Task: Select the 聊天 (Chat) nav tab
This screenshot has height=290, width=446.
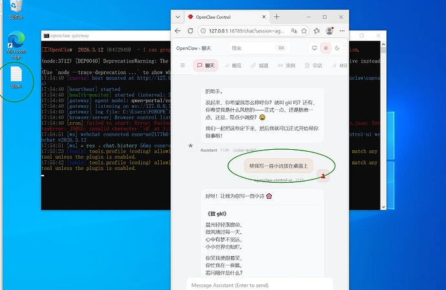Action: tap(206, 65)
